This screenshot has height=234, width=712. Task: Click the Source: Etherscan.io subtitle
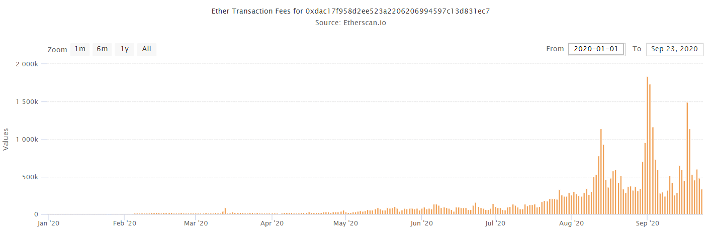click(351, 23)
